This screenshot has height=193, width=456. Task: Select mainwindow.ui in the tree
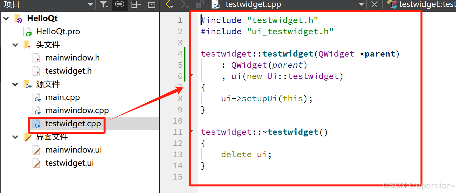click(x=74, y=150)
